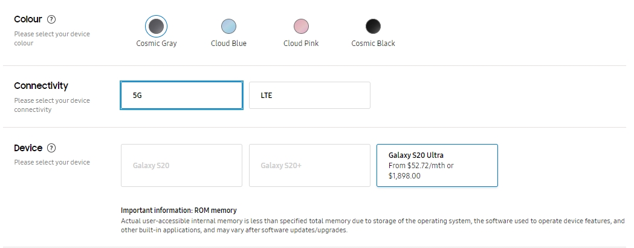
Task: Click the Connectivity section heading
Action: tap(41, 86)
